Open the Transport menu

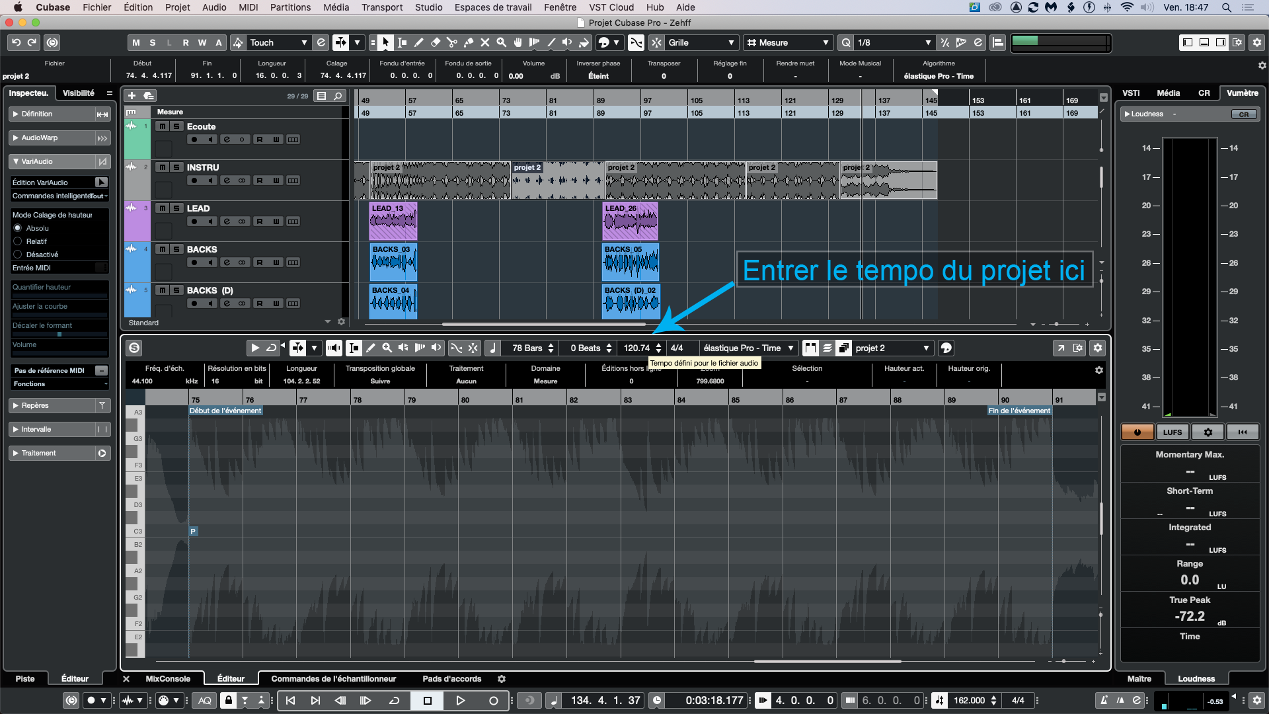[382, 7]
